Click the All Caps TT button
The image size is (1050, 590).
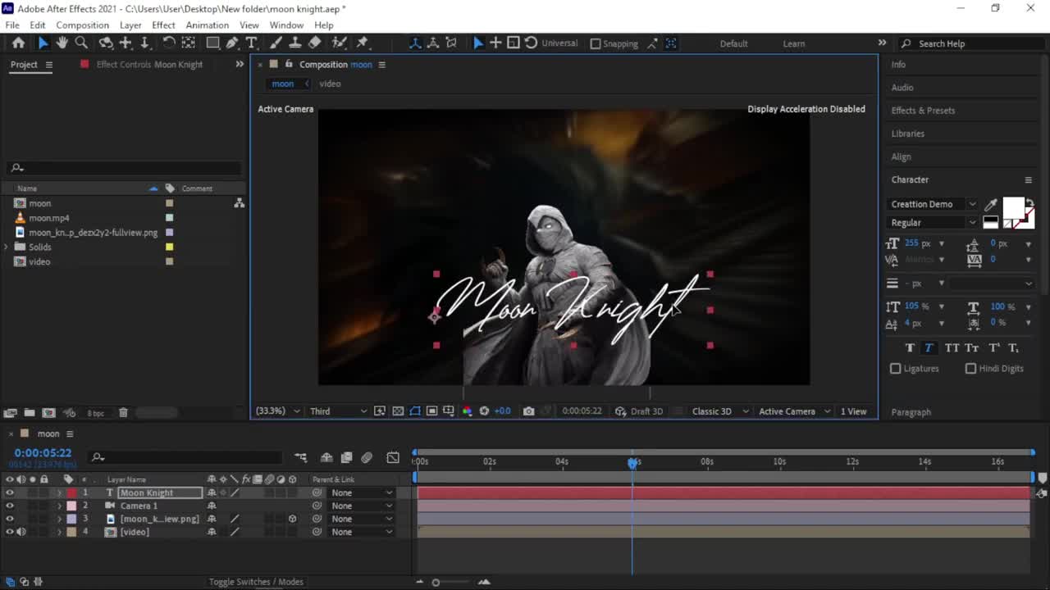point(952,347)
